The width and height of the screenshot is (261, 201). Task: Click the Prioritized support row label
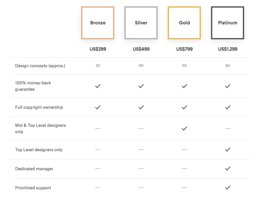[33, 188]
